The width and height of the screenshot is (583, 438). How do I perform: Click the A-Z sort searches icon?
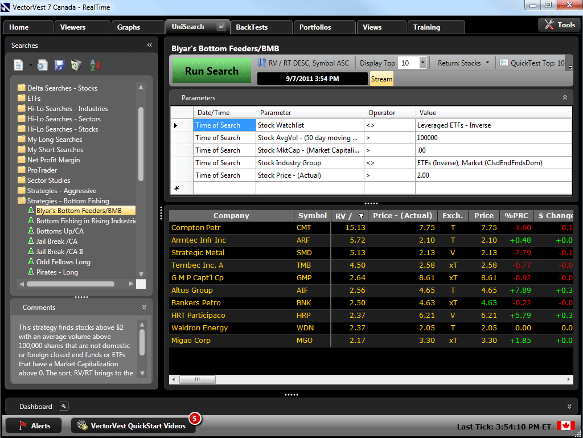click(x=95, y=66)
